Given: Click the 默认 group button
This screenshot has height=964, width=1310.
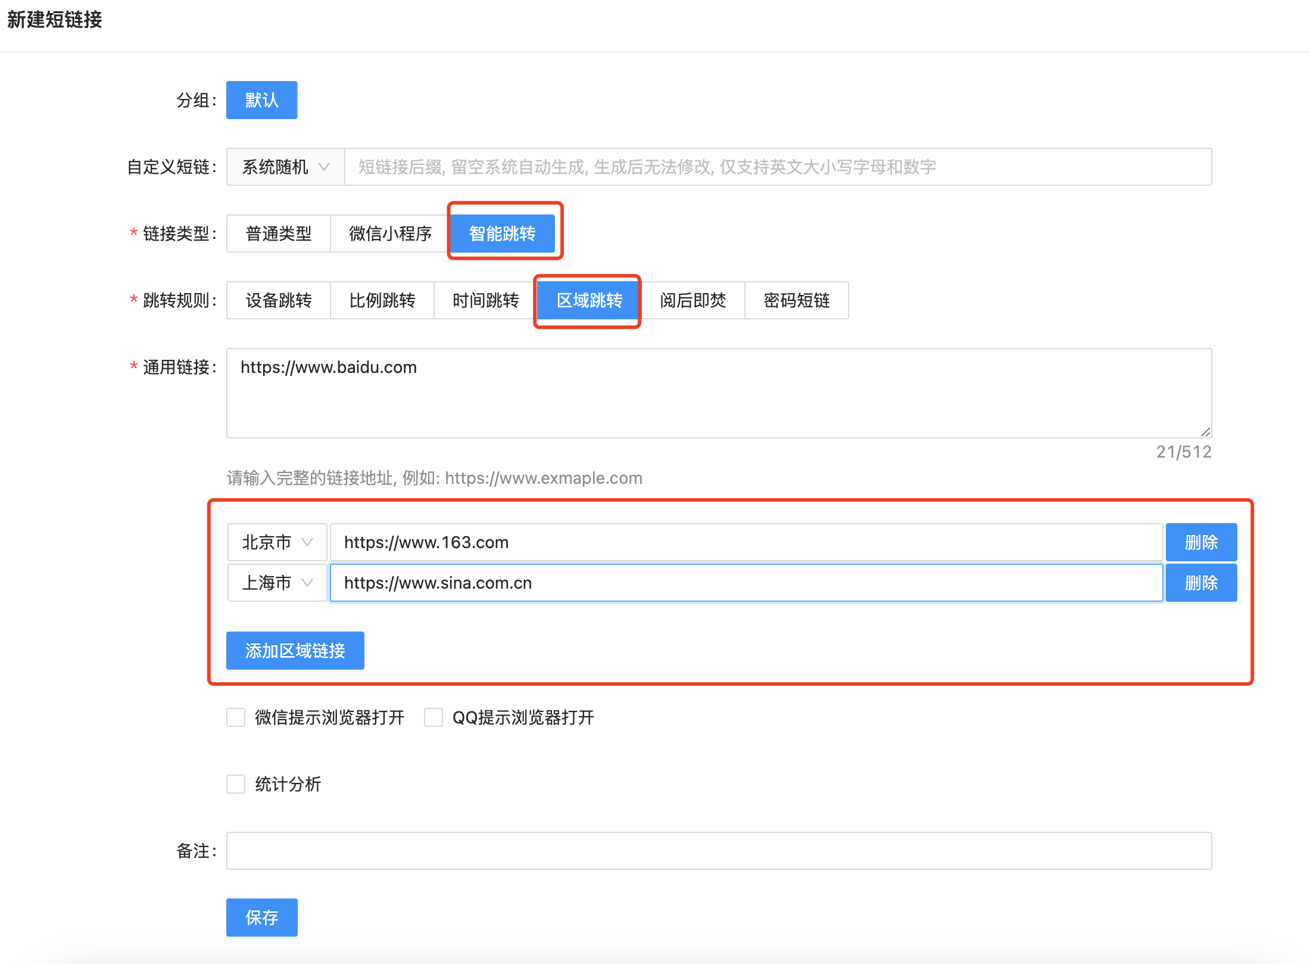Looking at the screenshot, I should tap(261, 100).
